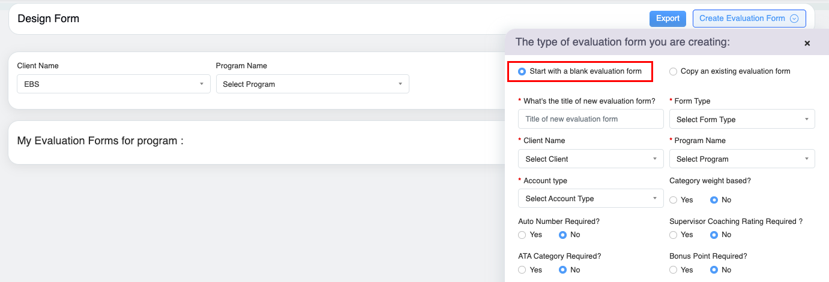Open the Select Form Type dropdown
The width and height of the screenshot is (829, 282).
tap(742, 119)
